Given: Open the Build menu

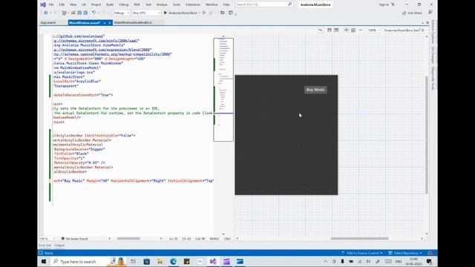Looking at the screenshot, I should 110,4.
